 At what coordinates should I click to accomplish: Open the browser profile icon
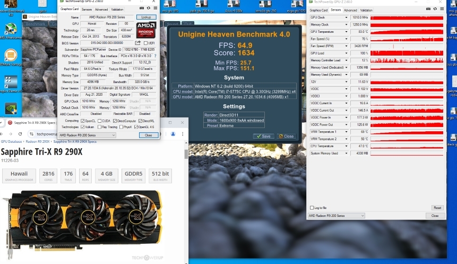(x=173, y=134)
